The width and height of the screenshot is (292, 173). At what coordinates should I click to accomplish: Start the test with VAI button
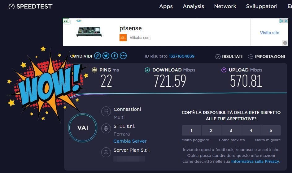[x=83, y=128]
